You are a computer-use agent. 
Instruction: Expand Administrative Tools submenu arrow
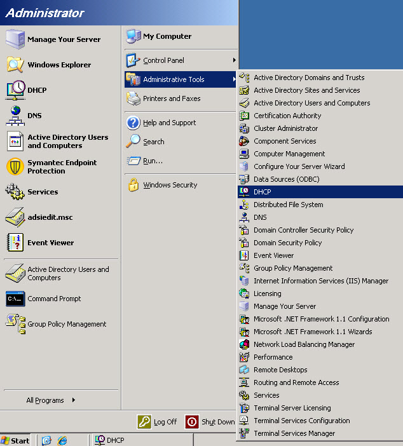tap(234, 79)
